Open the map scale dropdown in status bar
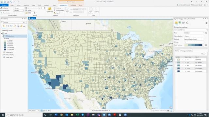209x117 pixels. point(34,110)
